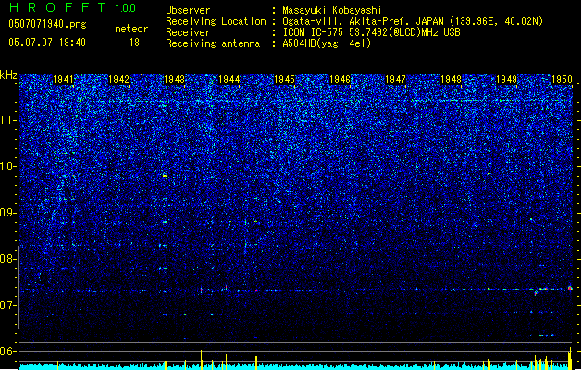Click the 1947 time marker
The image size is (582, 370).
click(396, 80)
